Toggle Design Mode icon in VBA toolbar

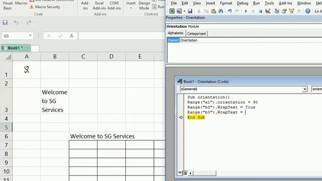coord(268,11)
